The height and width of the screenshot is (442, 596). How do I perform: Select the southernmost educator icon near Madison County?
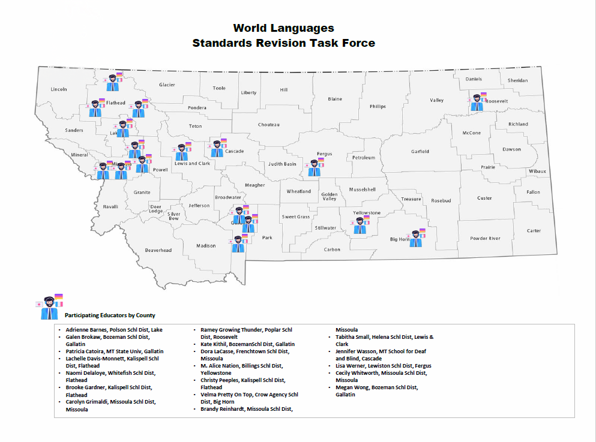point(238,244)
